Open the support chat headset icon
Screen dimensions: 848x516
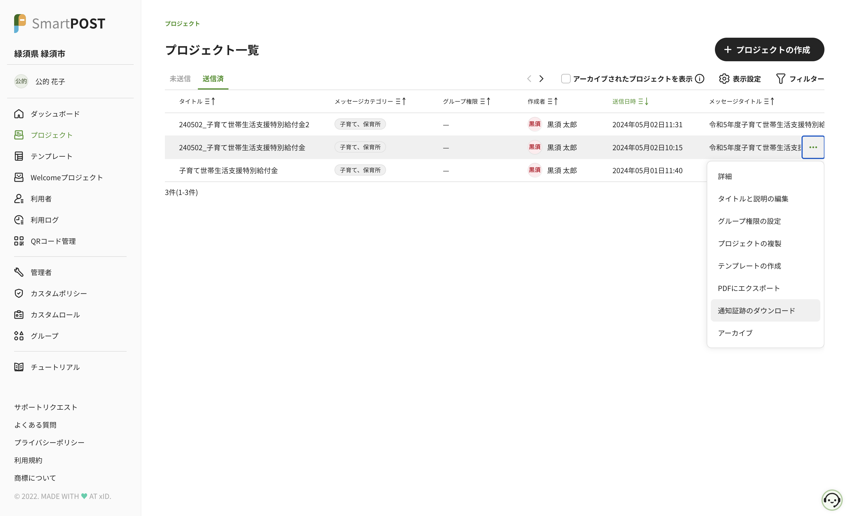point(832,500)
